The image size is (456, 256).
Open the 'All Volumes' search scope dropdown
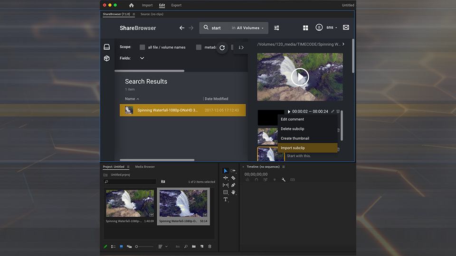tap(248, 28)
